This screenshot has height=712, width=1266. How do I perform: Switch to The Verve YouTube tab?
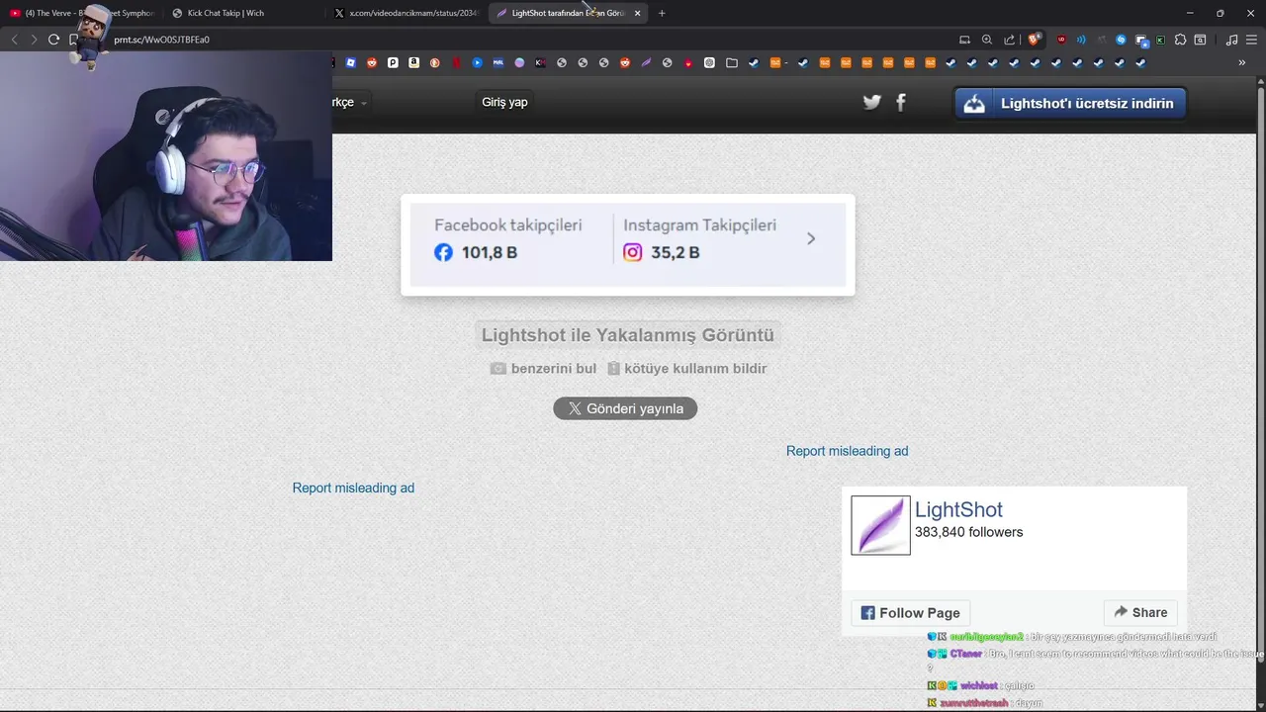click(82, 13)
